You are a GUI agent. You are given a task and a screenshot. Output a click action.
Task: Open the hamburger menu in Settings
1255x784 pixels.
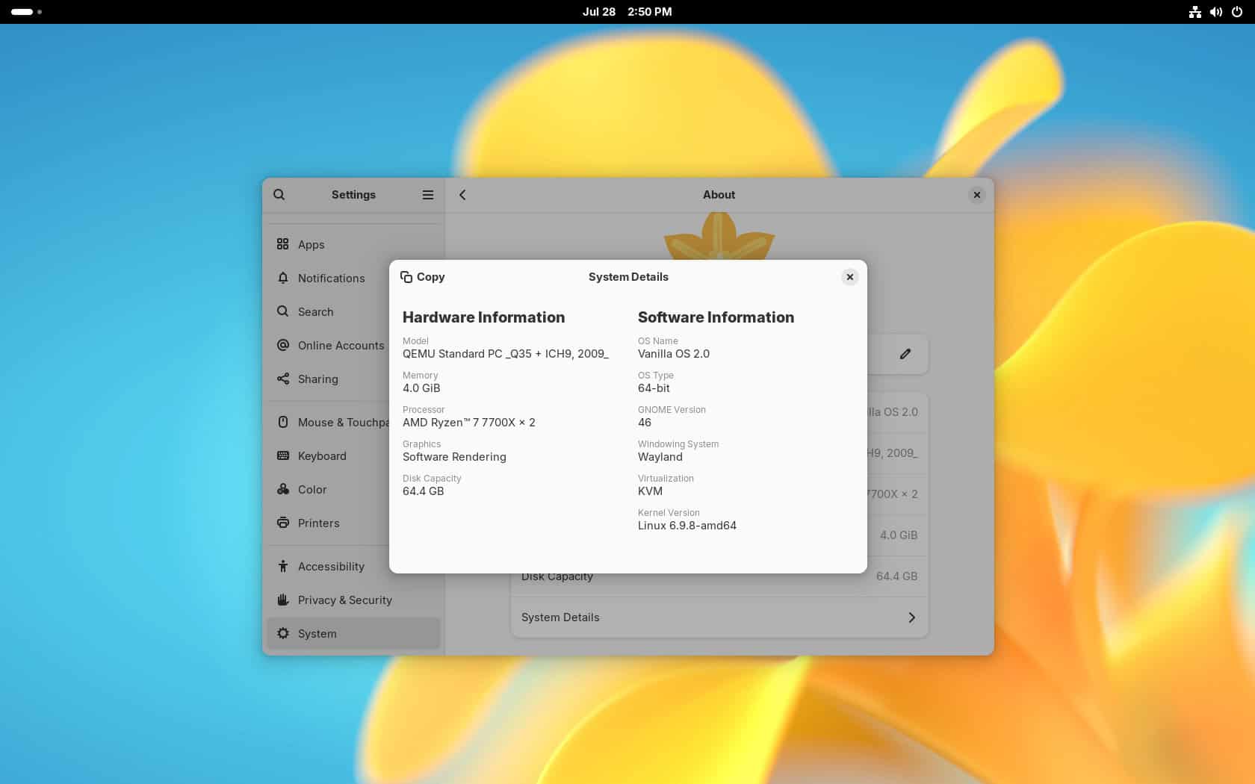[428, 194]
